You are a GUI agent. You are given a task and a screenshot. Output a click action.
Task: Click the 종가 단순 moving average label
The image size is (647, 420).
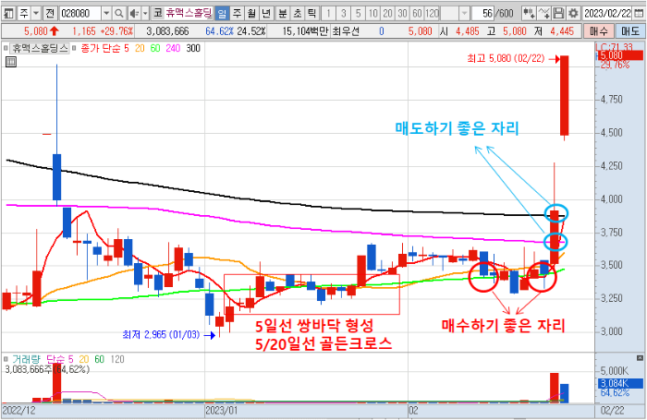pyautogui.click(x=100, y=48)
